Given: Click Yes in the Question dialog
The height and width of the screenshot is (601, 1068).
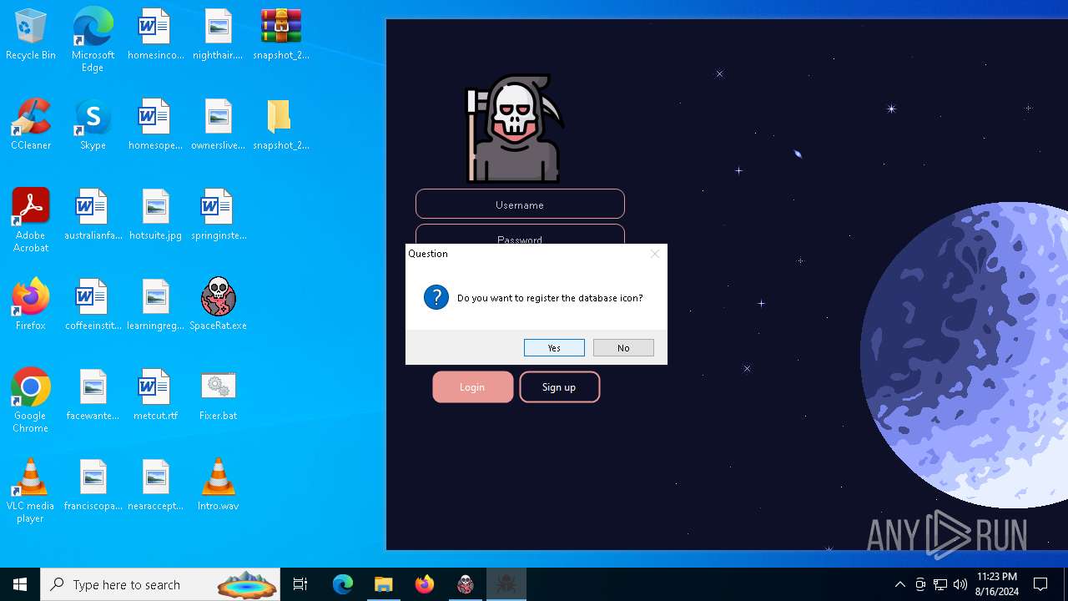Looking at the screenshot, I should tap(554, 348).
